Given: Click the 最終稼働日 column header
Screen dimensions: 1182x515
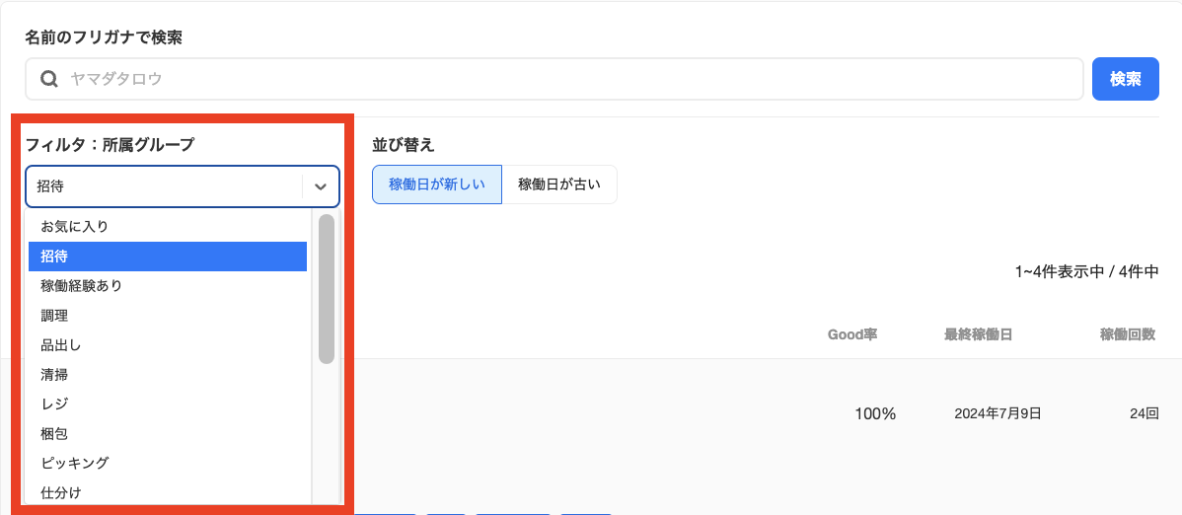Looking at the screenshot, I should (x=979, y=334).
